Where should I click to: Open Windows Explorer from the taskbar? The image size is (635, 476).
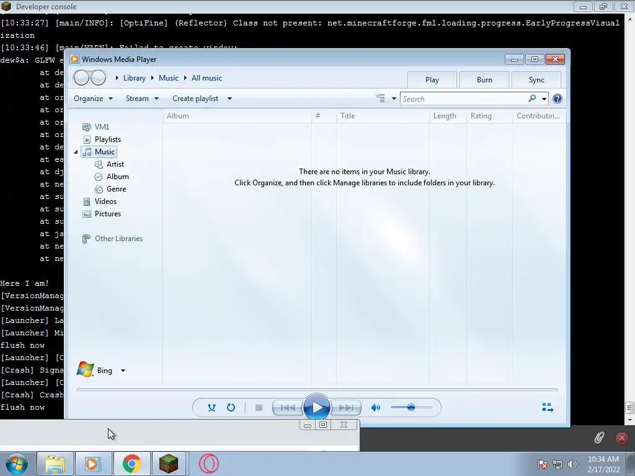coord(55,464)
